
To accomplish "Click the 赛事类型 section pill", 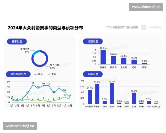I will [x=17, y=42].
